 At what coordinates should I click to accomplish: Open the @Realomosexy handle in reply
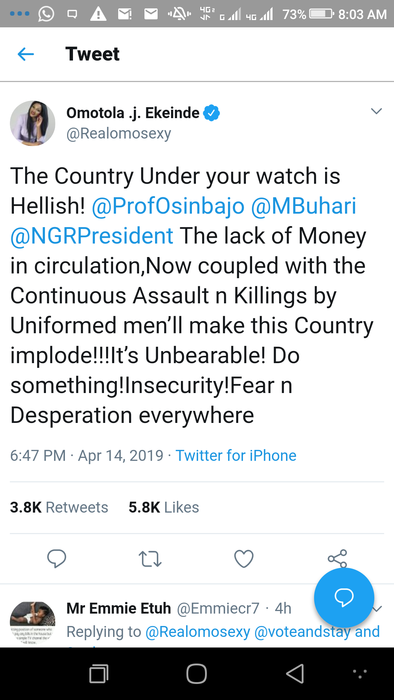pyautogui.click(x=198, y=632)
